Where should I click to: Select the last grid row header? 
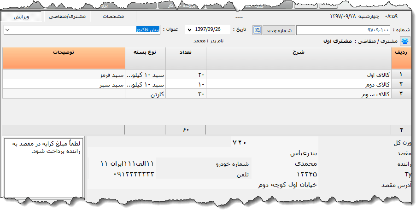tap(401, 94)
